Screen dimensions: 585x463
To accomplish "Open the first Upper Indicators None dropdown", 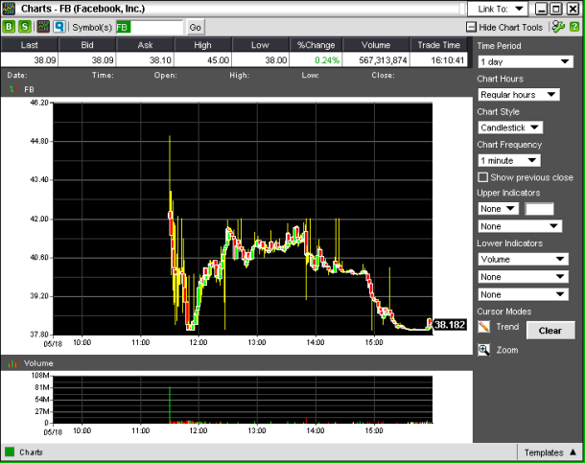I will (498, 209).
